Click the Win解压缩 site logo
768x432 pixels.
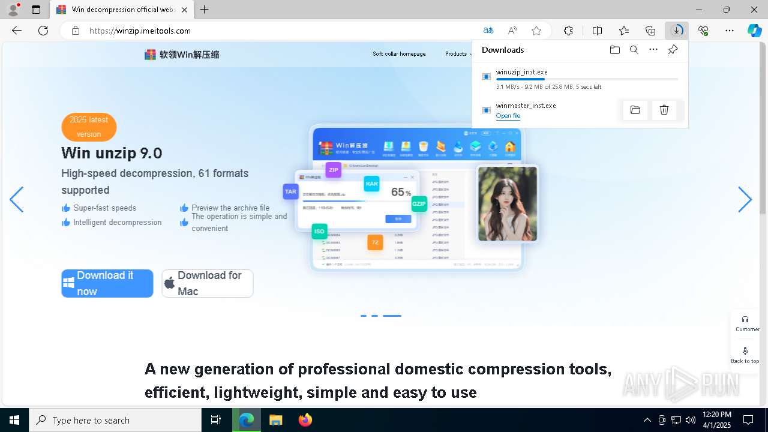[x=182, y=55]
